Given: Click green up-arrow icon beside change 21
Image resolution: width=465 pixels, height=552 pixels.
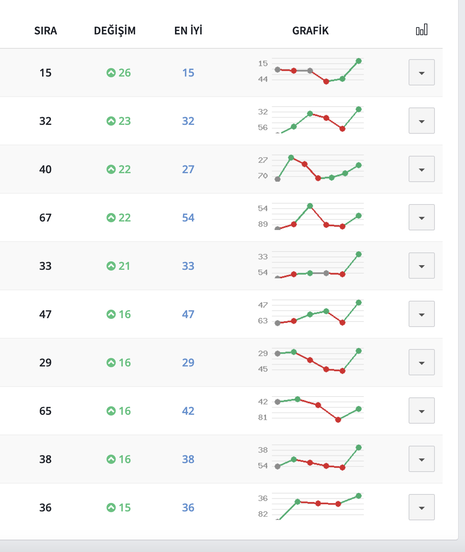Looking at the screenshot, I should [x=111, y=266].
